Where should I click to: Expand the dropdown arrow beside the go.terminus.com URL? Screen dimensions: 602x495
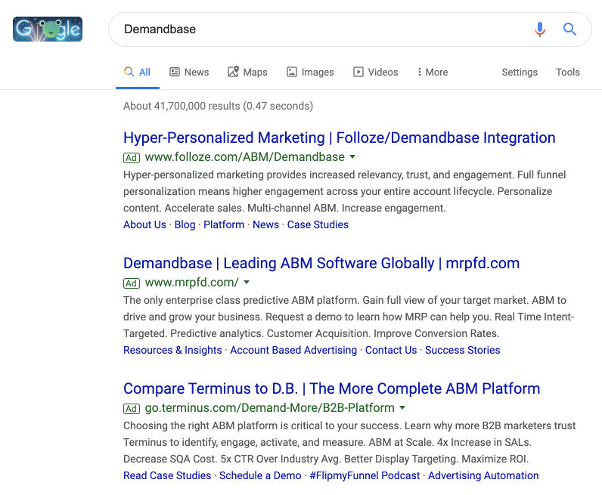click(x=402, y=407)
